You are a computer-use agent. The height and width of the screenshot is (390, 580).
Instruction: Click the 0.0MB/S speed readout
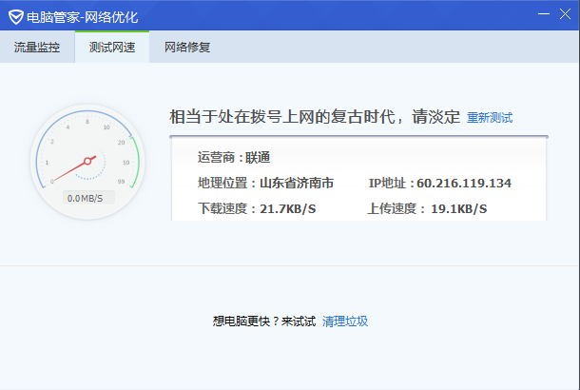point(87,198)
